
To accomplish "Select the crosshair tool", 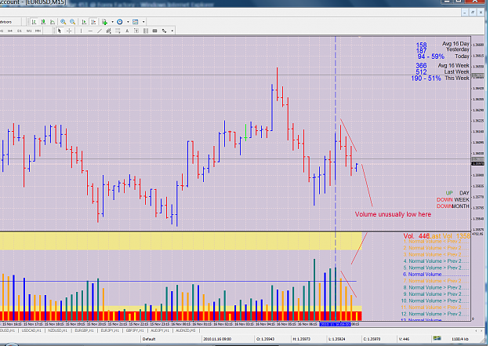I will coord(69,31).
